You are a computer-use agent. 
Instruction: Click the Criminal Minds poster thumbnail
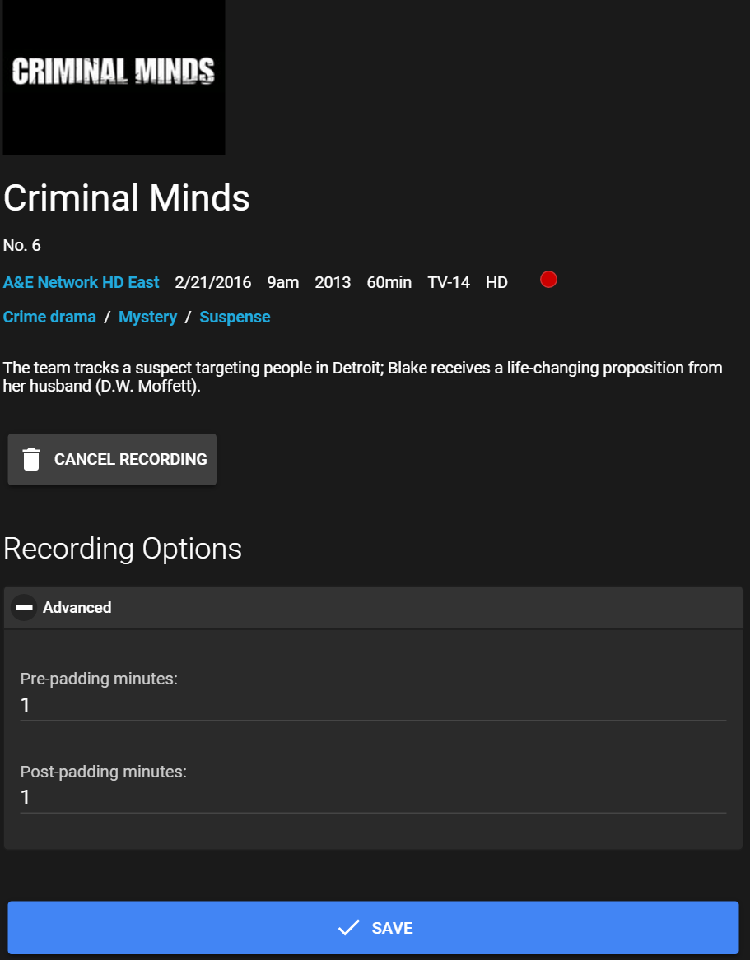click(x=114, y=76)
